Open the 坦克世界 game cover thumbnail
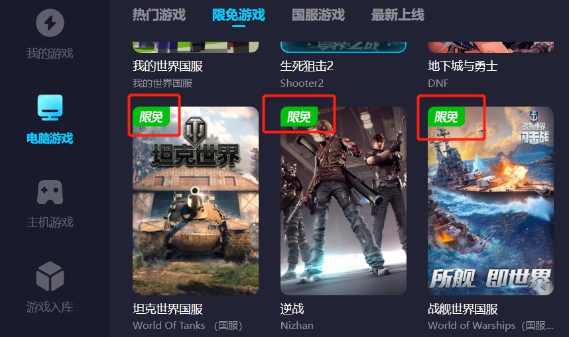 196,201
